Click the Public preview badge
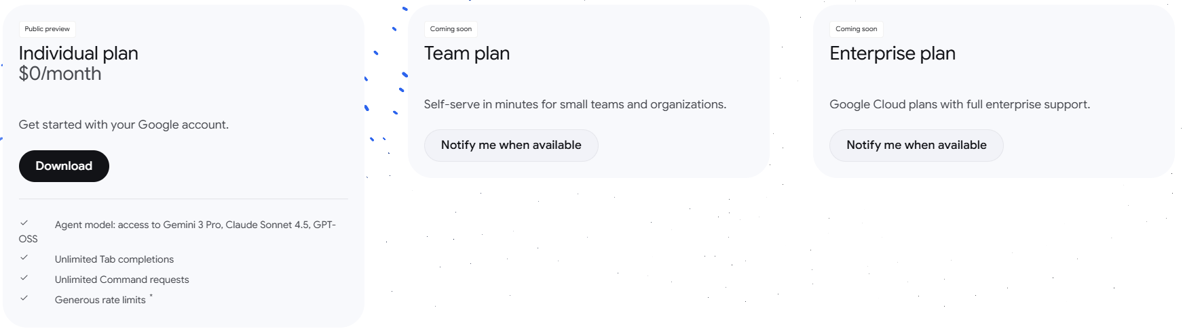The image size is (1183, 333). click(48, 29)
